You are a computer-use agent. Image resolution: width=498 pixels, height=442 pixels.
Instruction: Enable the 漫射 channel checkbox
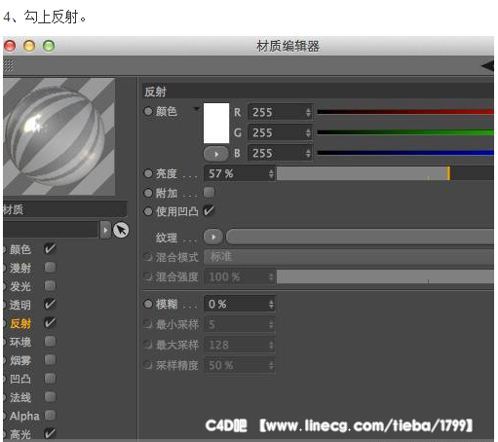[50, 268]
